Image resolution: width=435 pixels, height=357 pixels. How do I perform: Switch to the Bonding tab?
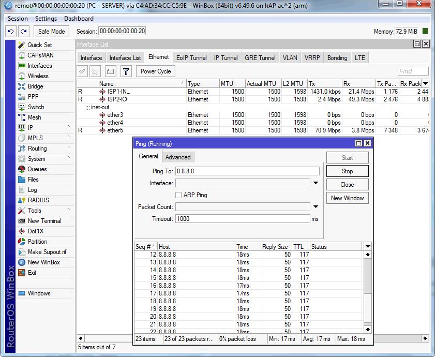point(337,58)
